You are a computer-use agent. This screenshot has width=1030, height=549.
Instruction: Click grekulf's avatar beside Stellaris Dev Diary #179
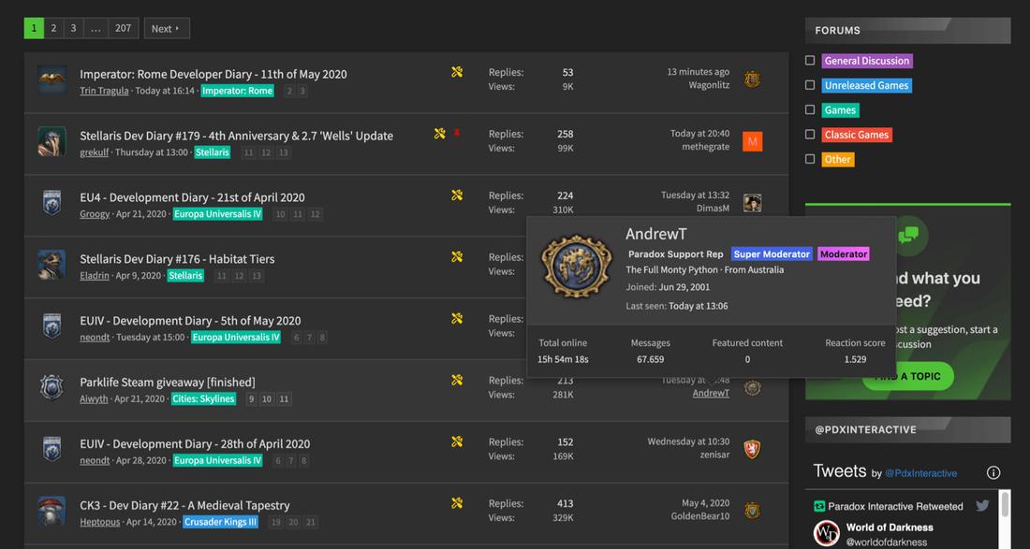[x=51, y=142]
